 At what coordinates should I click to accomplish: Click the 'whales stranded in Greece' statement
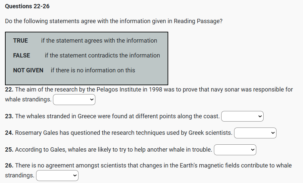117,116
